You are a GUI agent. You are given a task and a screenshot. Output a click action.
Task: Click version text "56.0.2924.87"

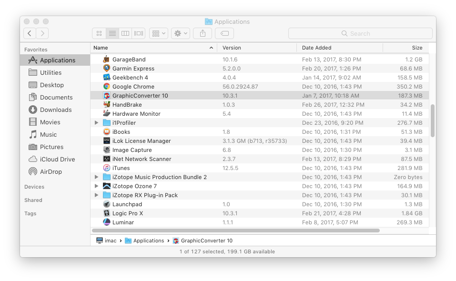tap(240, 87)
